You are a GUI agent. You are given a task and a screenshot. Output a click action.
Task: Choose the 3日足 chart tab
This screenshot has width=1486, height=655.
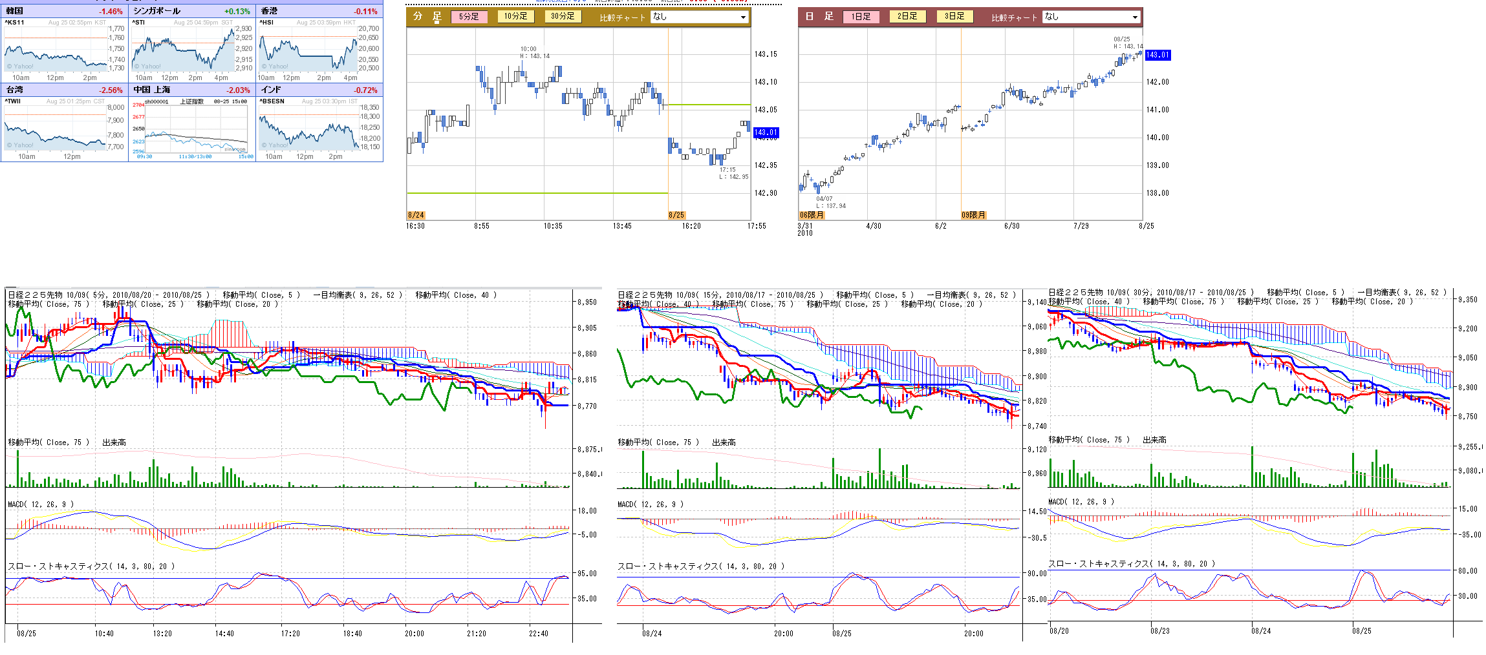pos(954,17)
